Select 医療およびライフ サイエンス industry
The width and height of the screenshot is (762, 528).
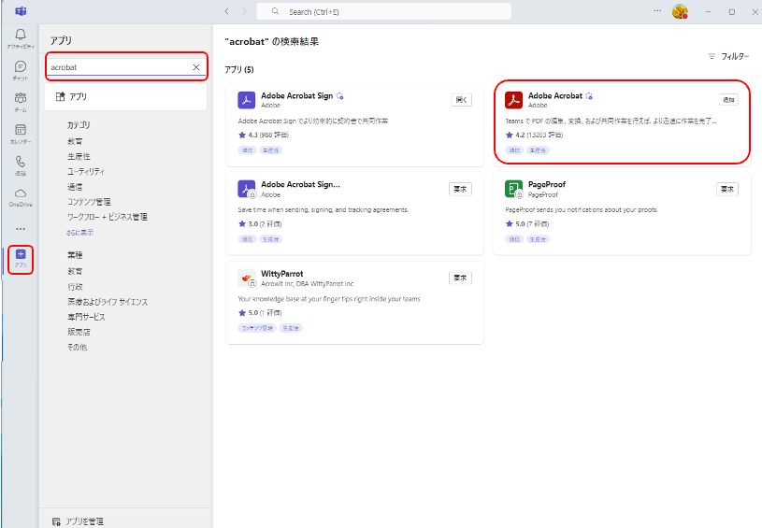click(108, 302)
